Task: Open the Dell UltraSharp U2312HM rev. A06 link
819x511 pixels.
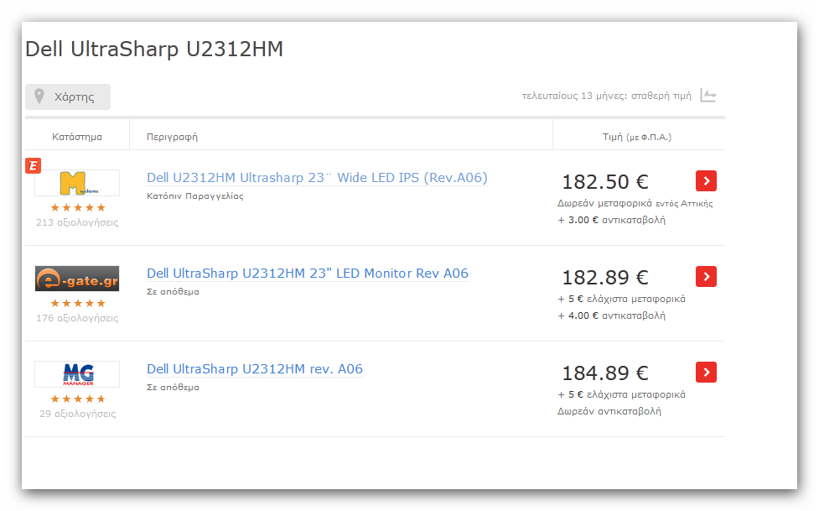Action: [x=255, y=369]
